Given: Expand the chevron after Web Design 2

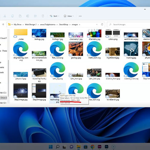Looking at the screenshot, I should click(38, 25).
